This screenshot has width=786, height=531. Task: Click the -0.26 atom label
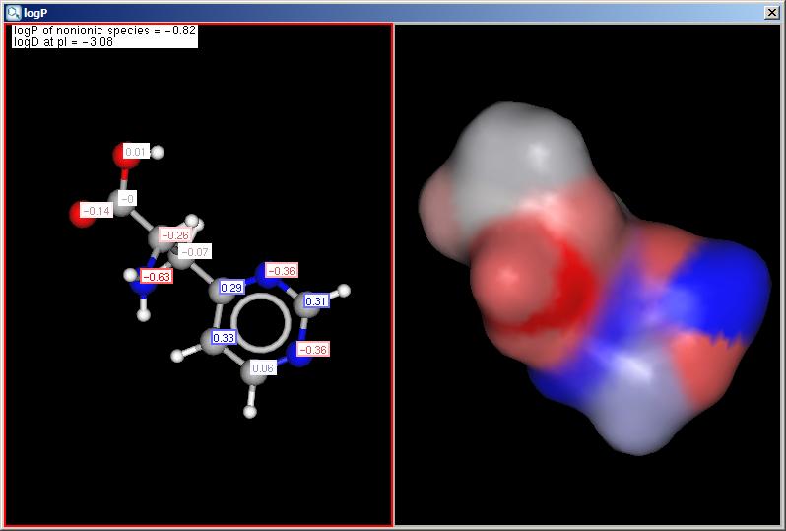(x=175, y=235)
